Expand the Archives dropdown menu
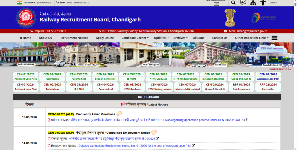The height and width of the screenshot is (150, 297). 181,38
